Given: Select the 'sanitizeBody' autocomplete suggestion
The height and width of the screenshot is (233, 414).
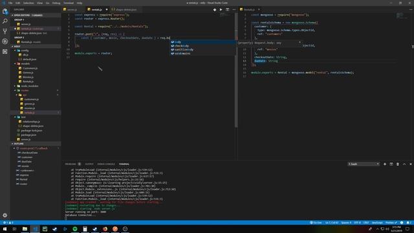Looking at the screenshot, I should 202,49.
